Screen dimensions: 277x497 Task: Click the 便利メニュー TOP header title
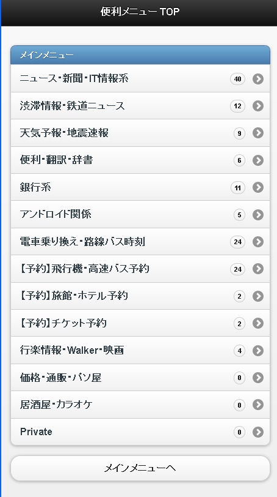click(x=140, y=12)
